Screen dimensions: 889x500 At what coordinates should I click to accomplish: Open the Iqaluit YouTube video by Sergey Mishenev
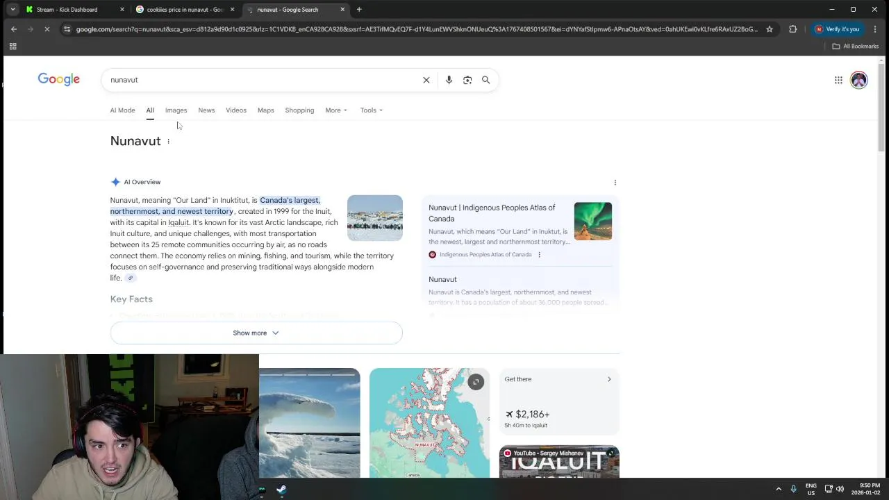(559, 462)
